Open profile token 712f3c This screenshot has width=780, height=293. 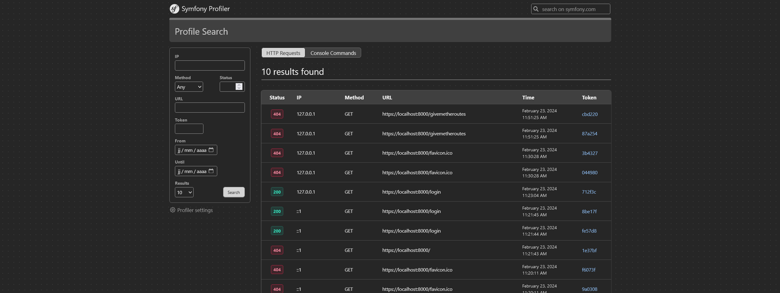coord(589,192)
